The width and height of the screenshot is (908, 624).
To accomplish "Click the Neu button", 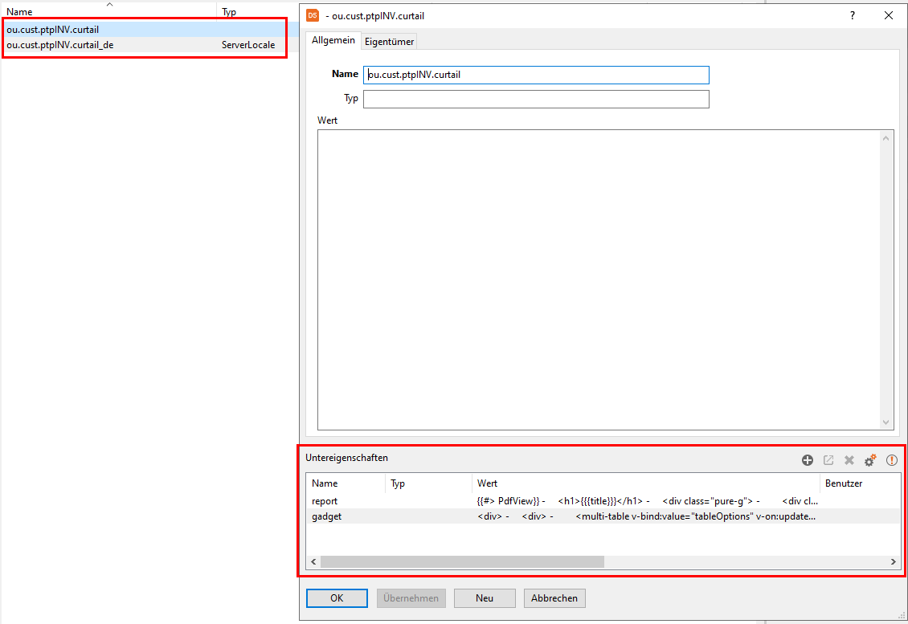I will pos(484,598).
